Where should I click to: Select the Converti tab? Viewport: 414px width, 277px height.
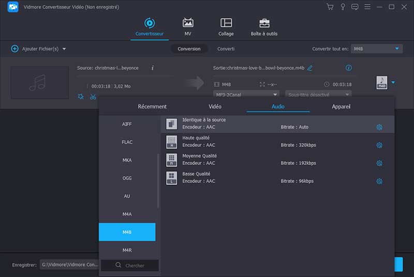point(226,49)
